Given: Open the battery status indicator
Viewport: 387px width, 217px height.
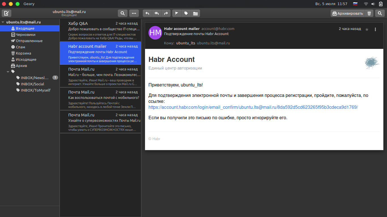Looking at the screenshot, I should click(x=381, y=4).
